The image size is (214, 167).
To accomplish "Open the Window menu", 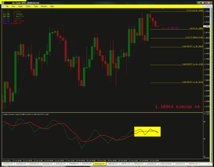I will click(44, 6).
